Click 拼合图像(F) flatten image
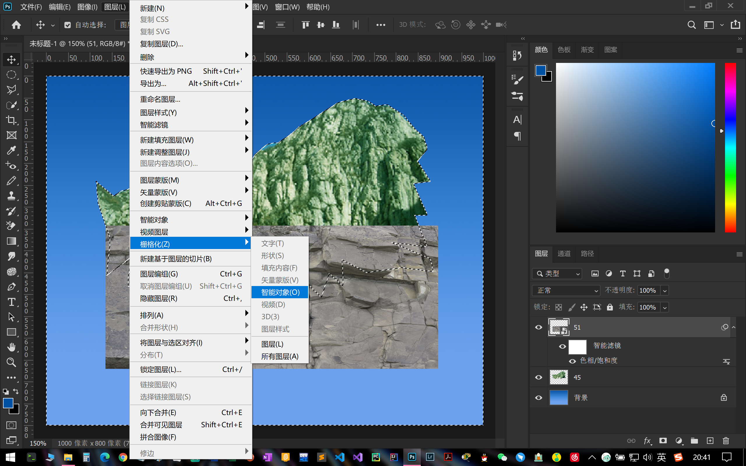 tap(191, 437)
